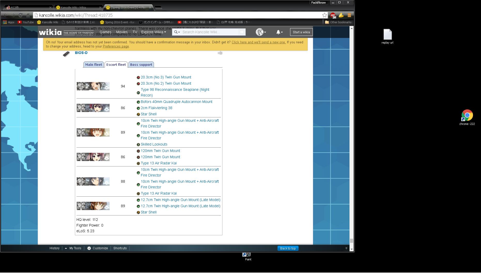
Task: Open the Preferences page link
Action: click(116, 46)
